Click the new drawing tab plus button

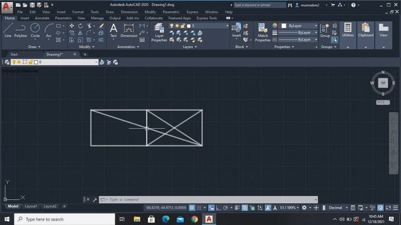coord(85,54)
